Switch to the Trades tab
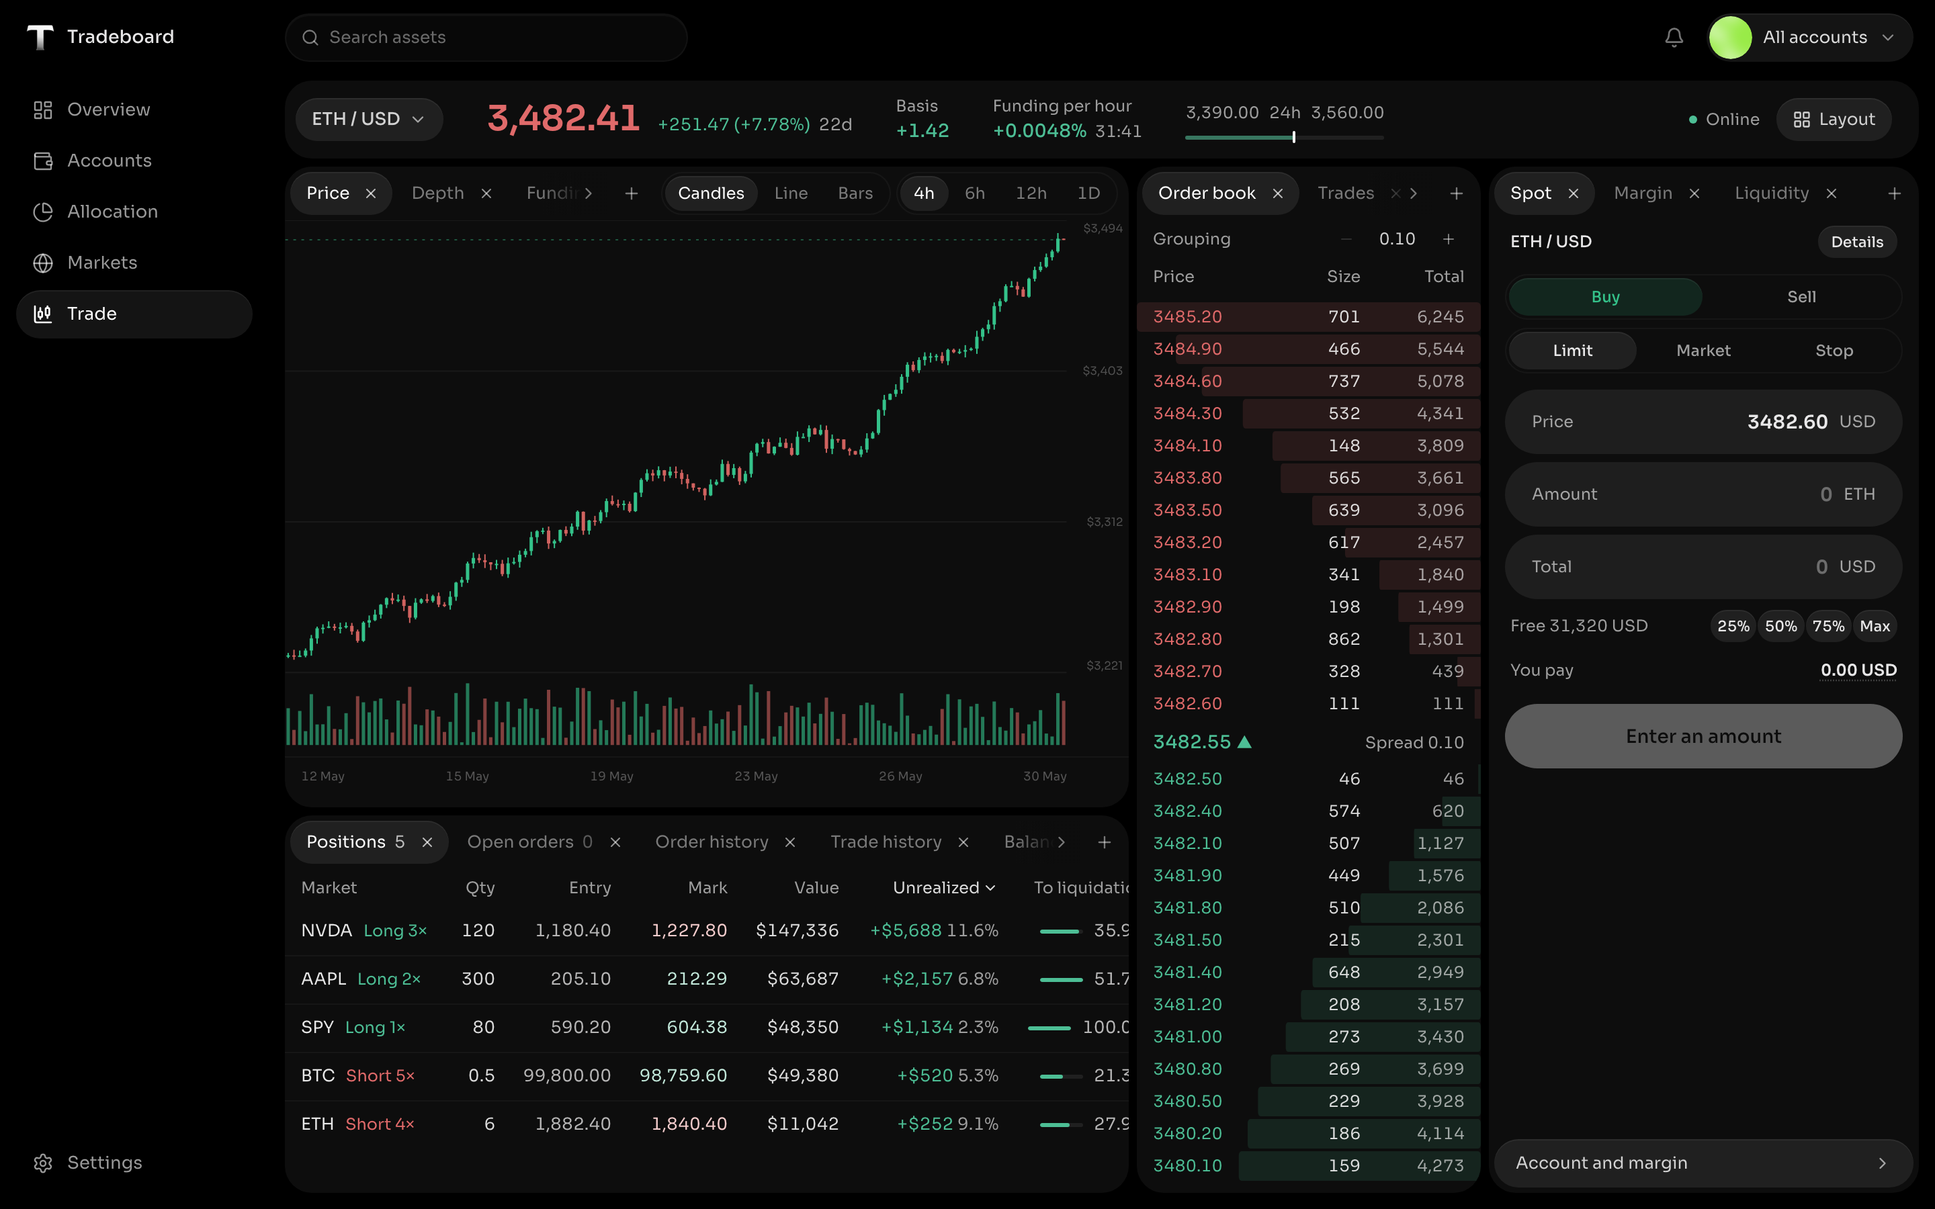This screenshot has height=1209, width=1935. (x=1346, y=193)
